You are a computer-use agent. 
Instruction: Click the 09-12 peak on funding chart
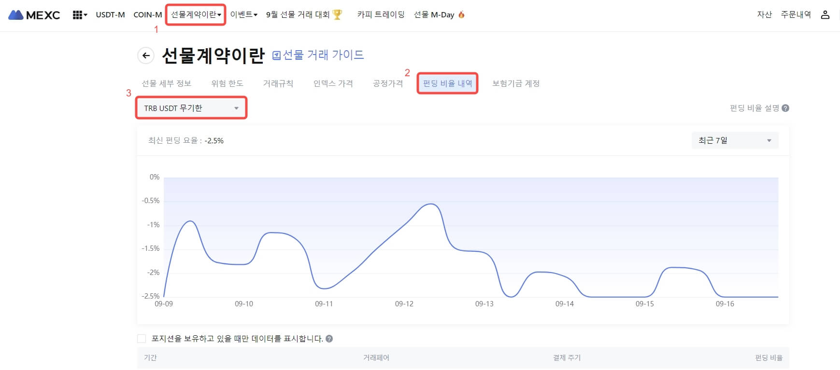430,204
